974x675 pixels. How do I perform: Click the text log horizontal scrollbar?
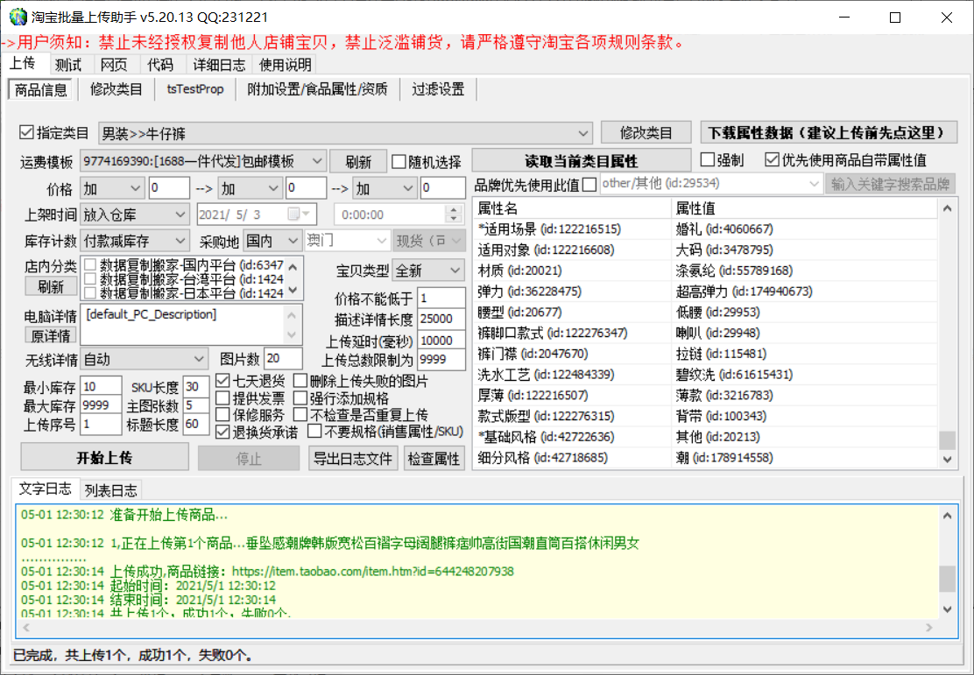pos(477,628)
